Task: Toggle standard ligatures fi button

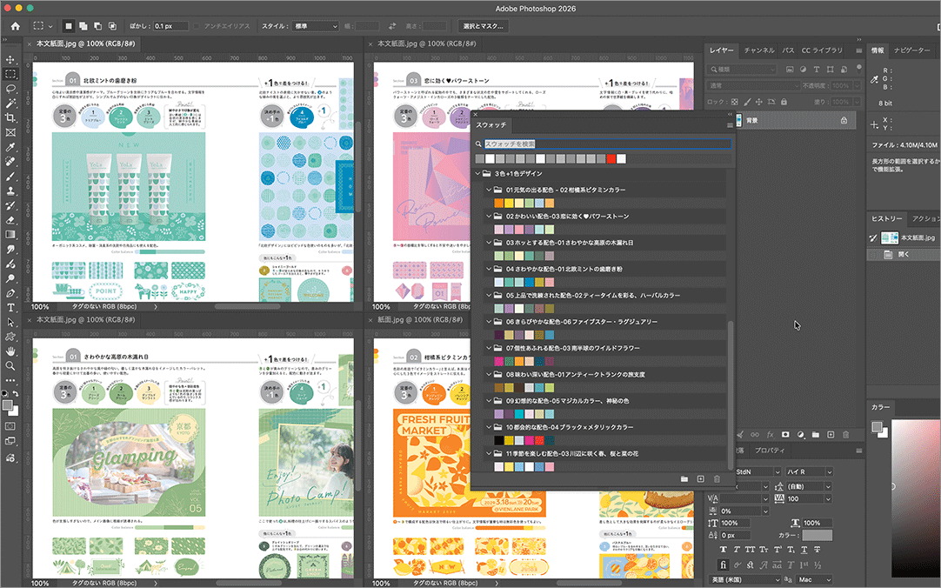Action: [x=724, y=565]
